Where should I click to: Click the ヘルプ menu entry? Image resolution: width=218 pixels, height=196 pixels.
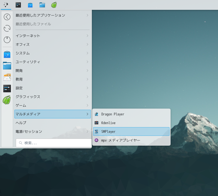[x=53, y=123]
